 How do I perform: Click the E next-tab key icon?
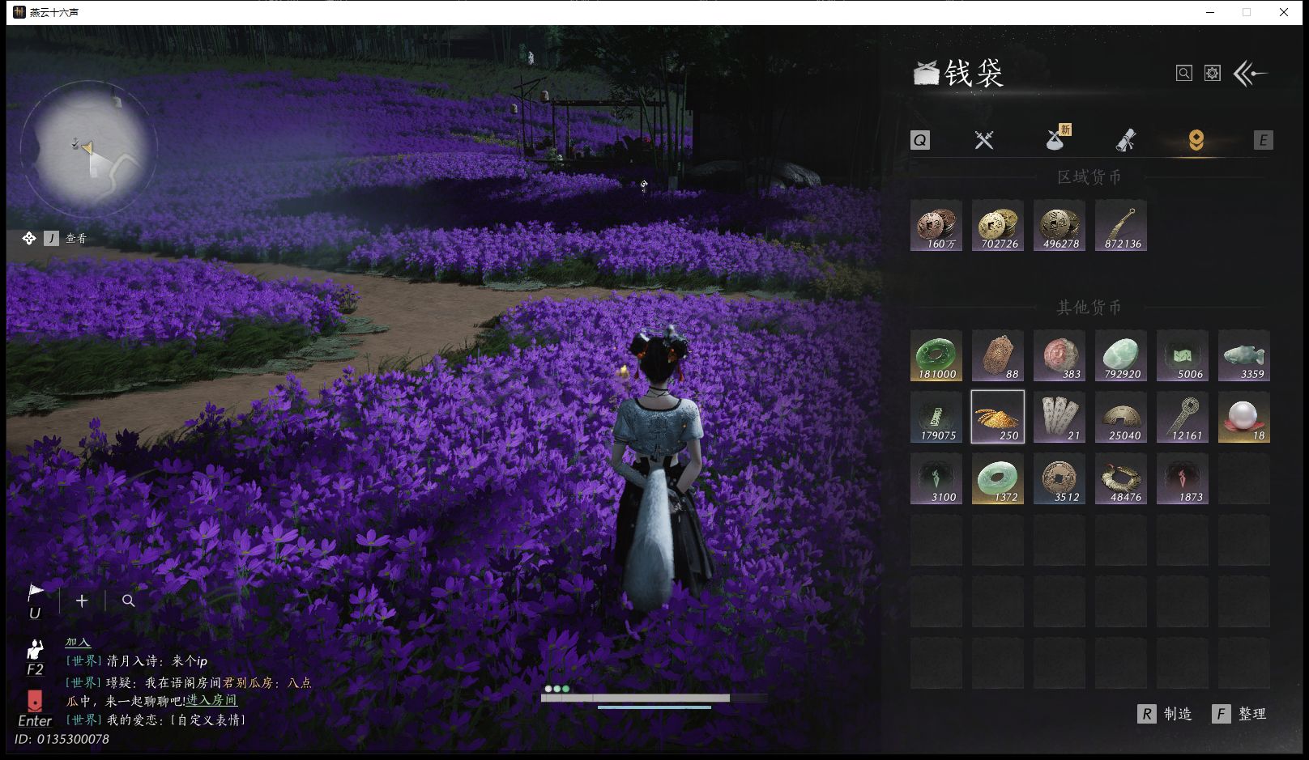[x=1263, y=140]
